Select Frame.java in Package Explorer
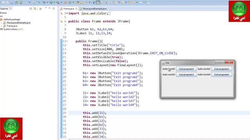The width and height of the screenshot is (250, 140). (x=11, y=26)
